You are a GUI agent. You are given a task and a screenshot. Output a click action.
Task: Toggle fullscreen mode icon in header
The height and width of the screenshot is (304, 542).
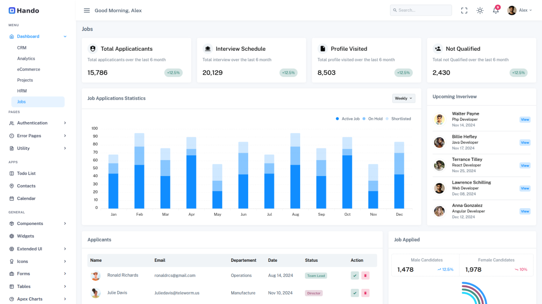click(x=464, y=10)
